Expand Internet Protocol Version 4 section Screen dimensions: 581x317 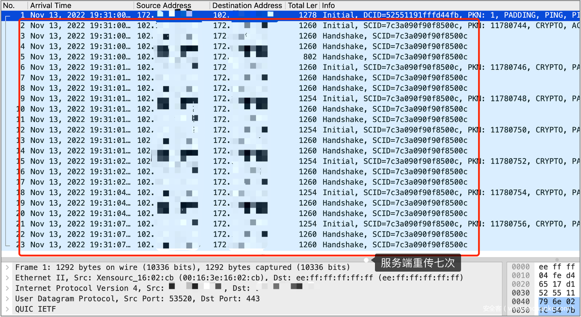[7, 288]
